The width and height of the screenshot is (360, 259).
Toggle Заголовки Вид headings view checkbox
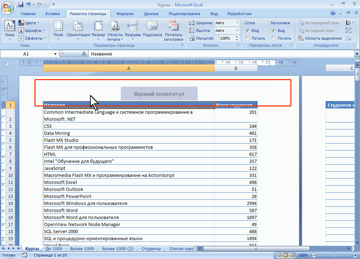coord(273,30)
